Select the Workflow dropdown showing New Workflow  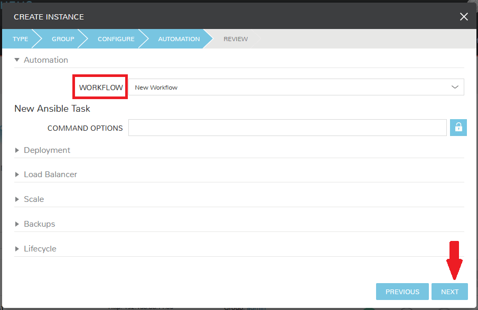coord(296,86)
